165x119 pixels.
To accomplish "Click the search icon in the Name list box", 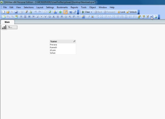I will 74,41.
